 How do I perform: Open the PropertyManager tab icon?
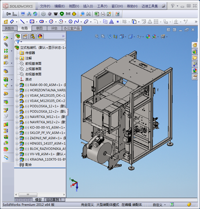click(25, 36)
